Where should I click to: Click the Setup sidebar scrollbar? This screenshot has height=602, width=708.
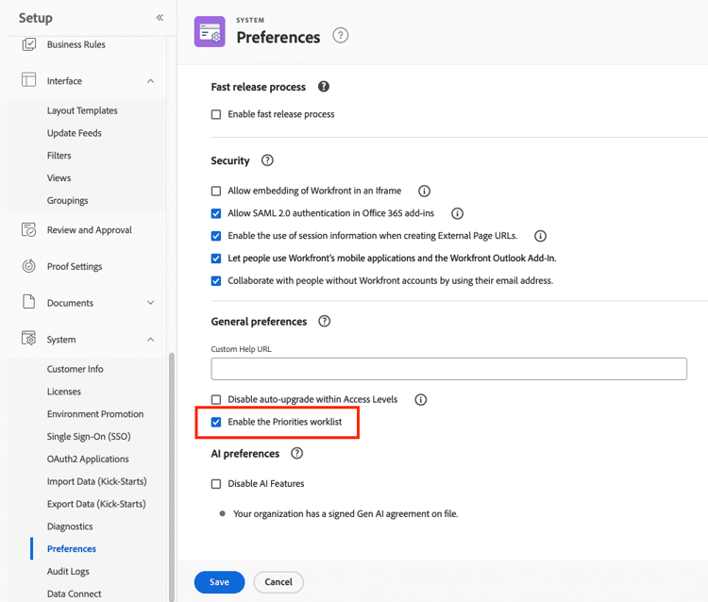(171, 477)
